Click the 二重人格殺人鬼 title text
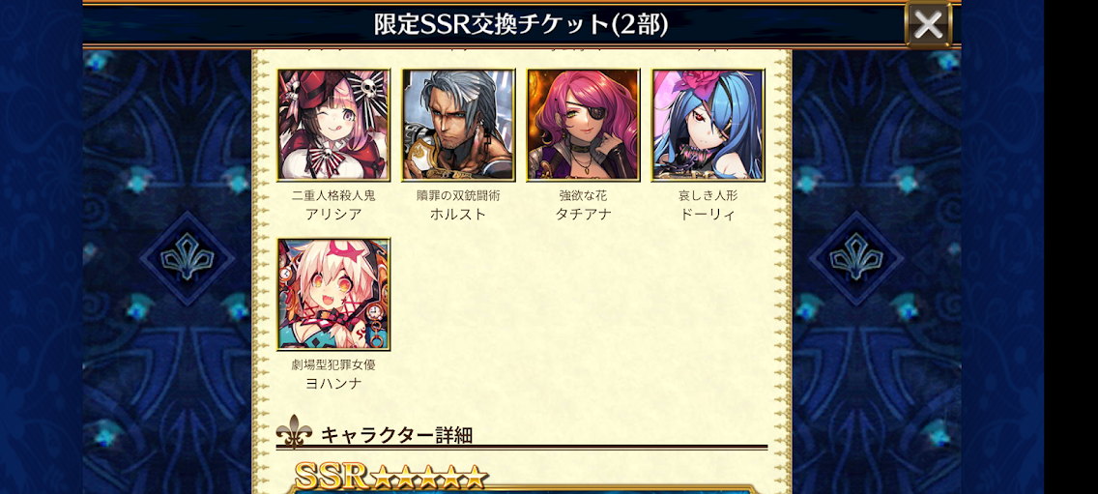This screenshot has width=1098, height=494. tap(333, 195)
